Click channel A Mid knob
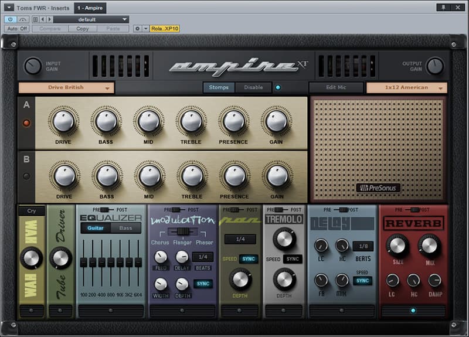This screenshot has width=469, height=337. pyautogui.click(x=149, y=121)
